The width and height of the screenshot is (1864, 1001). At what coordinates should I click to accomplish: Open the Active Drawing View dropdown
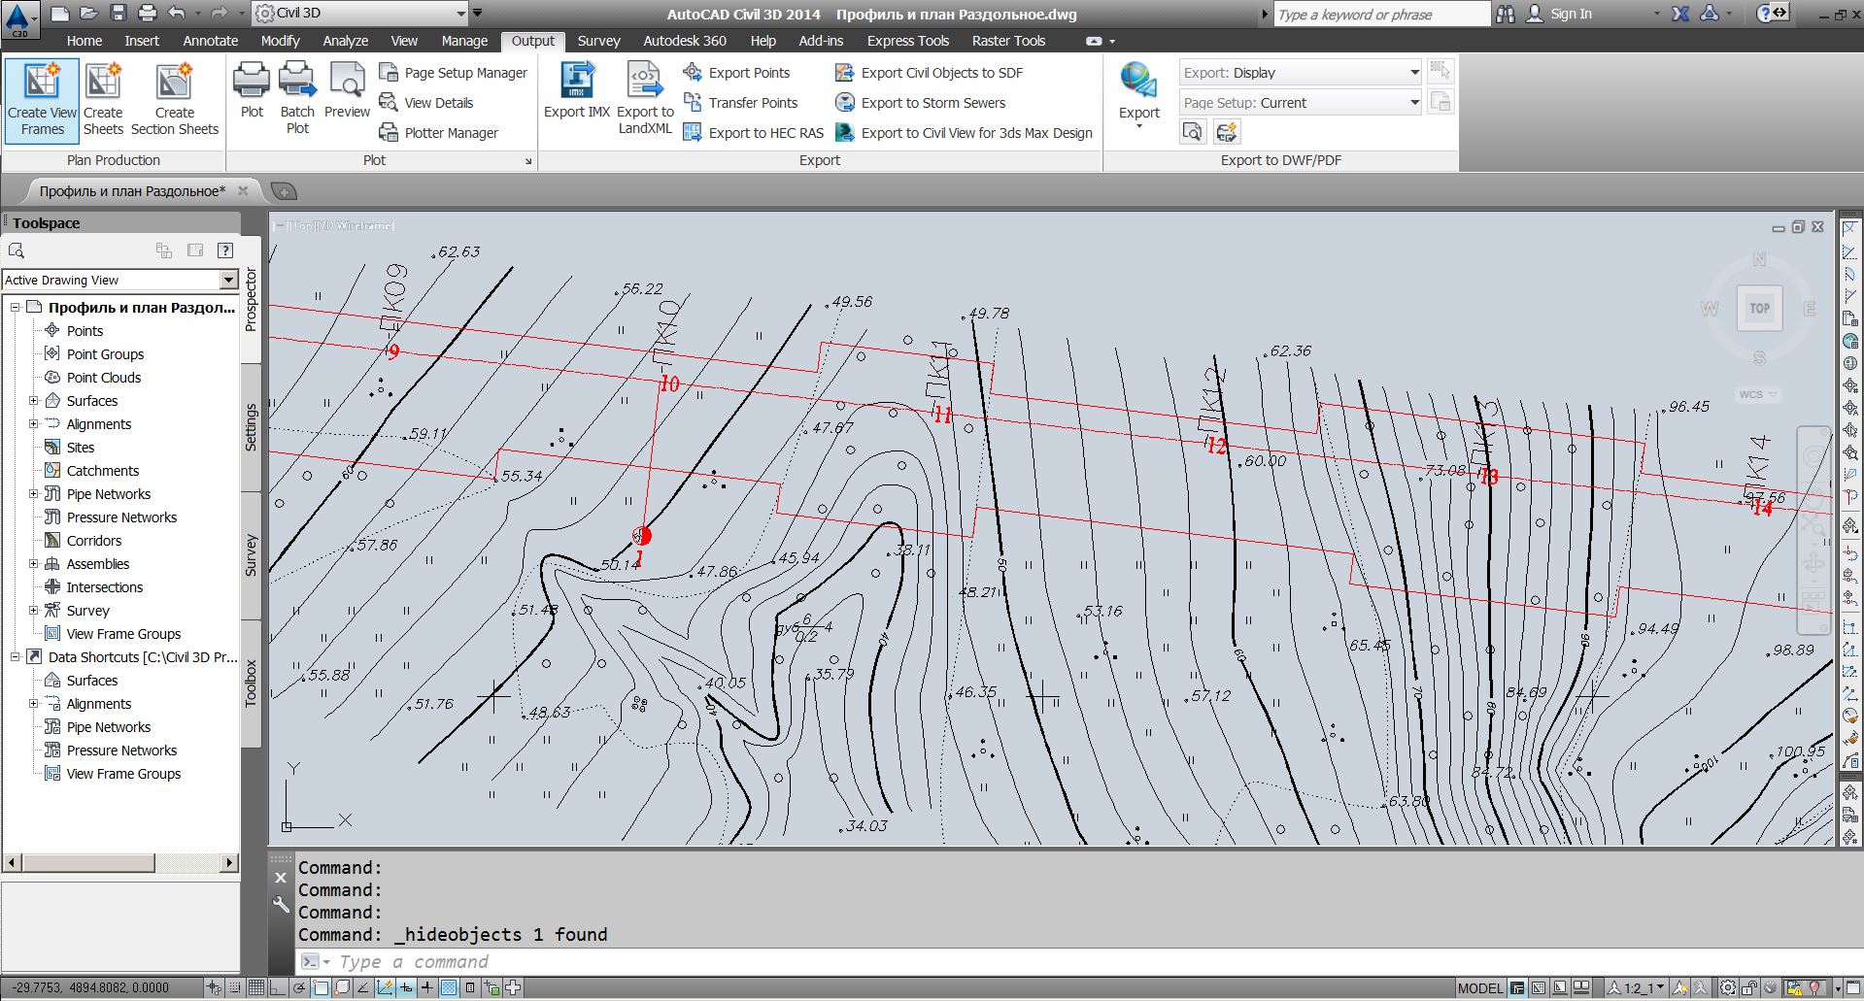click(228, 281)
